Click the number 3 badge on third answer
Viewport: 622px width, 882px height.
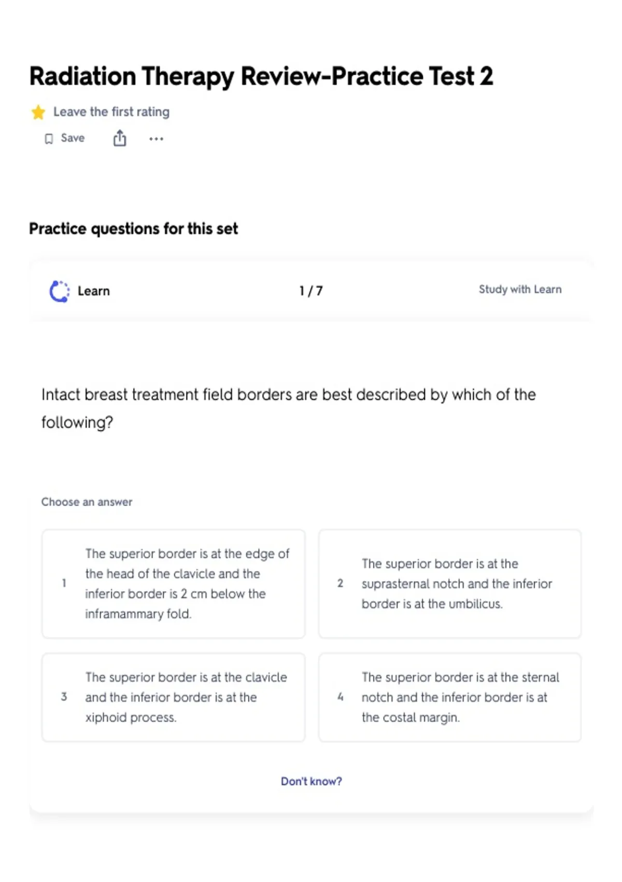pyautogui.click(x=64, y=697)
